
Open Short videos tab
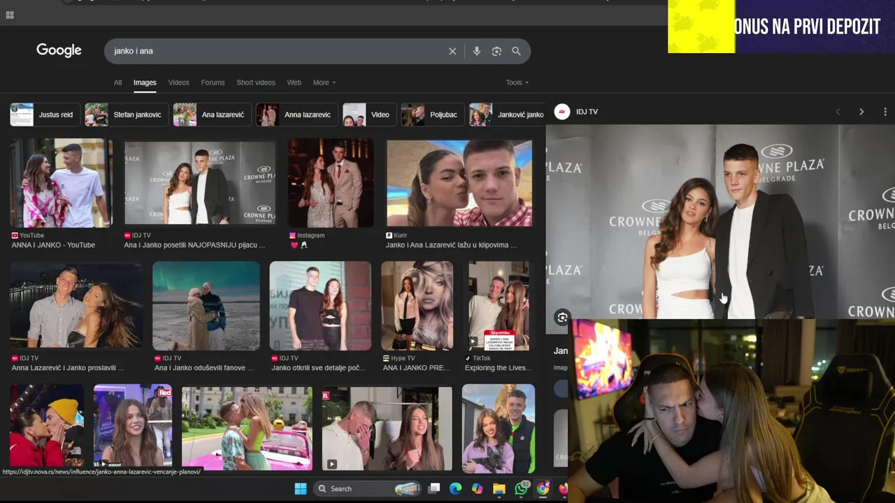[255, 82]
